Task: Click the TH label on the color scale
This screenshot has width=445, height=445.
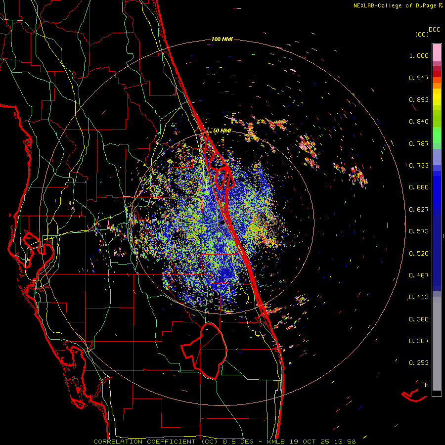Action: [425, 385]
